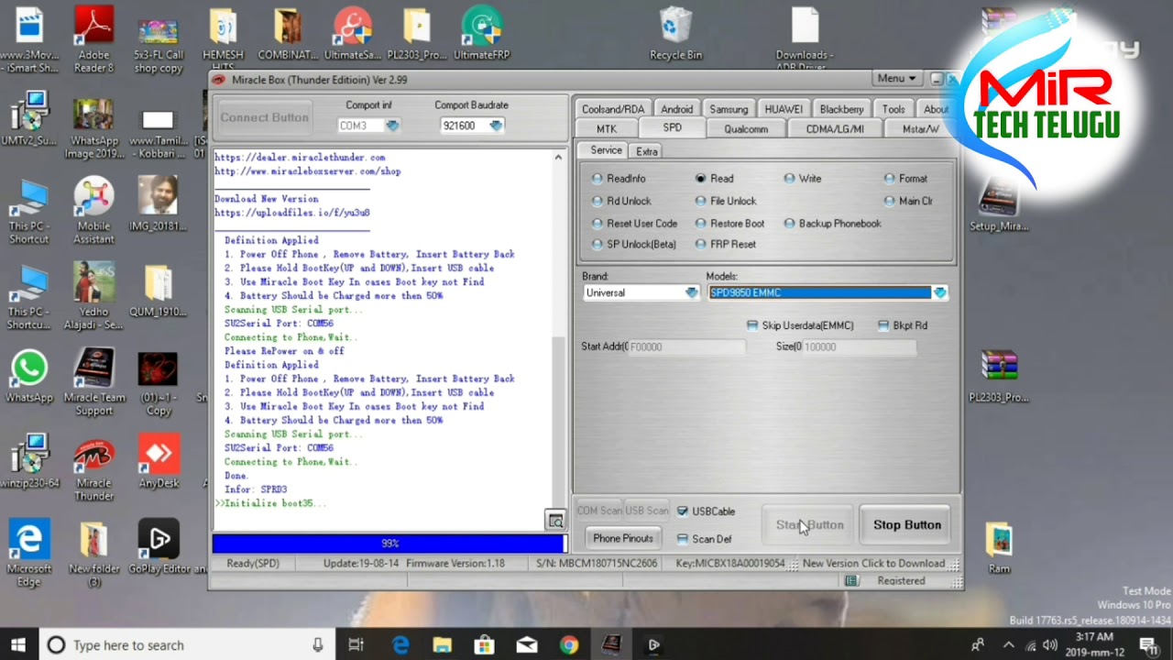Select the Format radio option
The height and width of the screenshot is (660, 1173).
905,179
